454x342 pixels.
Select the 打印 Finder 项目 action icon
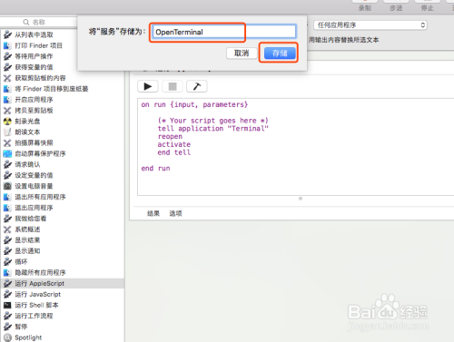point(7,45)
